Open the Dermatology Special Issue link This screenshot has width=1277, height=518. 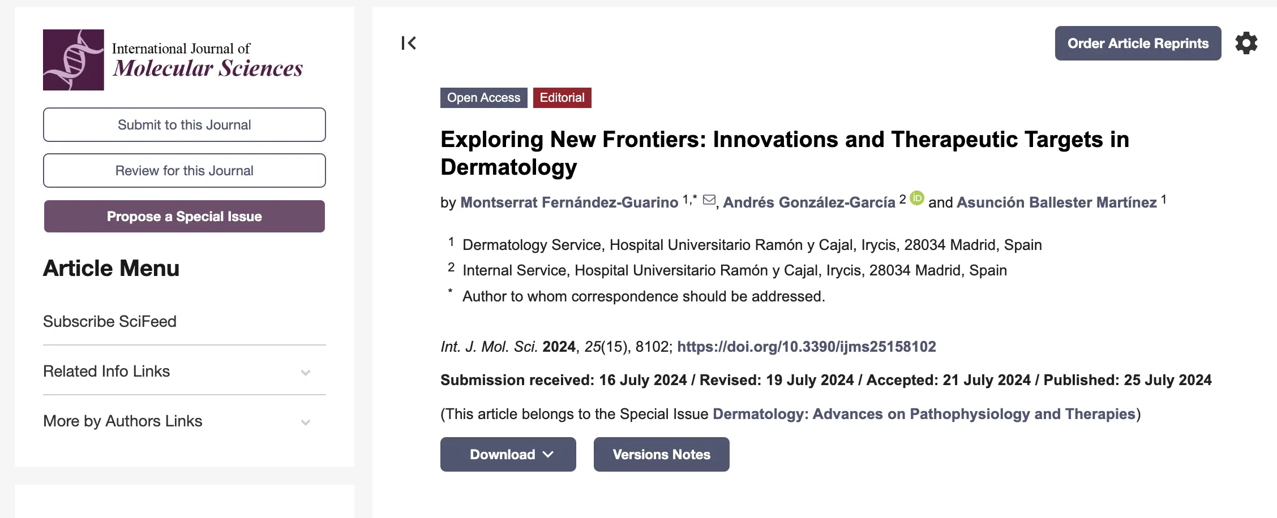coord(924,414)
